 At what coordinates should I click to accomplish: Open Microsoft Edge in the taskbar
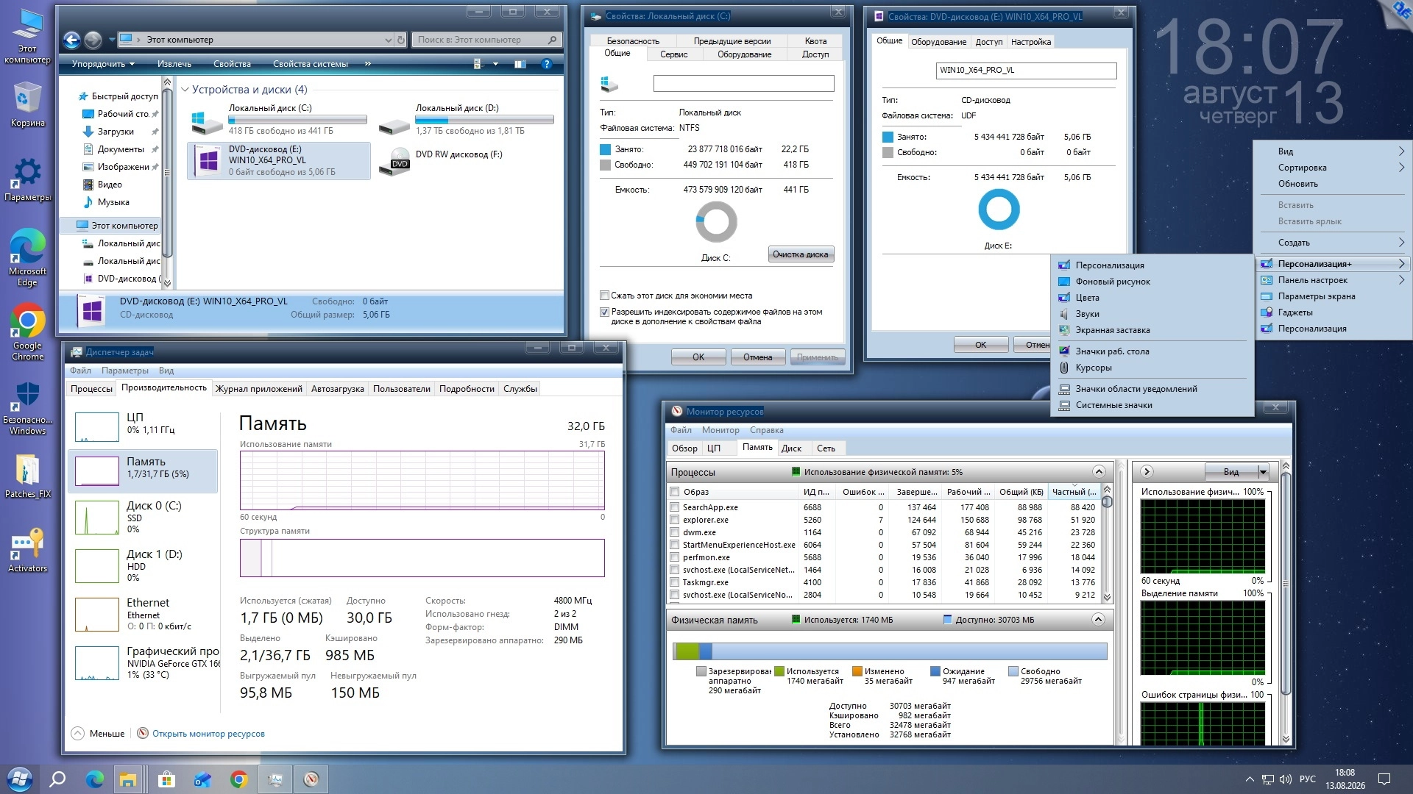coord(94,779)
